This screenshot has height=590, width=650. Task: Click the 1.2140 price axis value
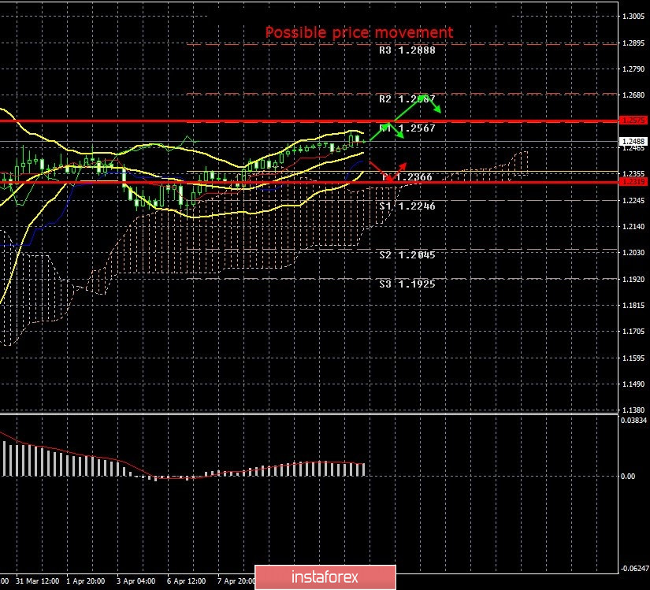tap(633, 227)
